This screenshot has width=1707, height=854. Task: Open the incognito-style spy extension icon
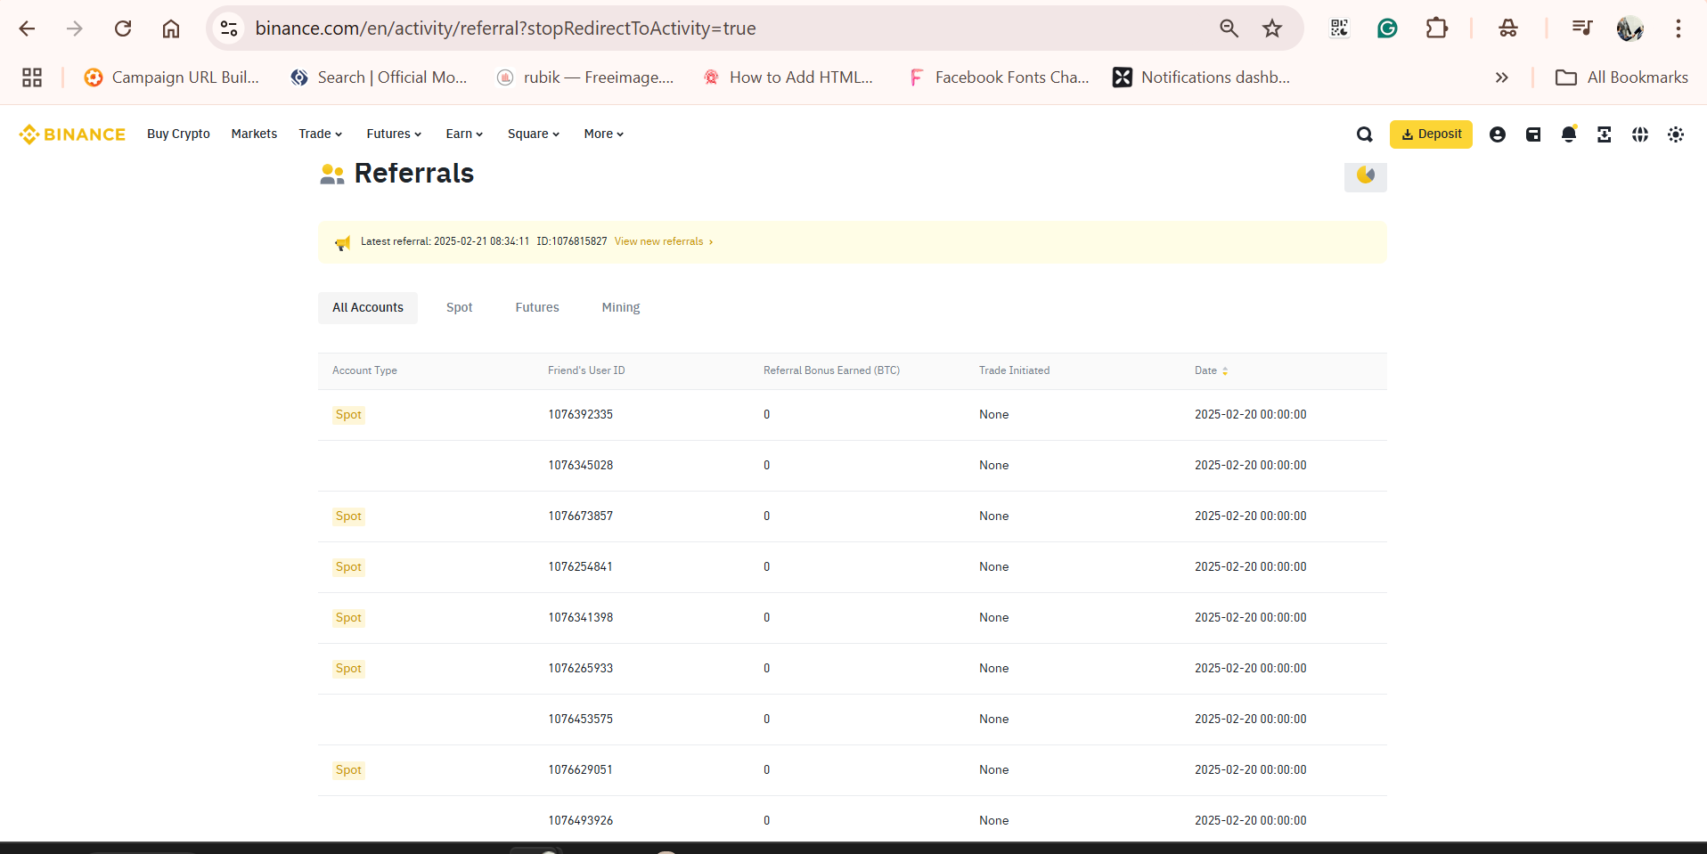click(1508, 28)
